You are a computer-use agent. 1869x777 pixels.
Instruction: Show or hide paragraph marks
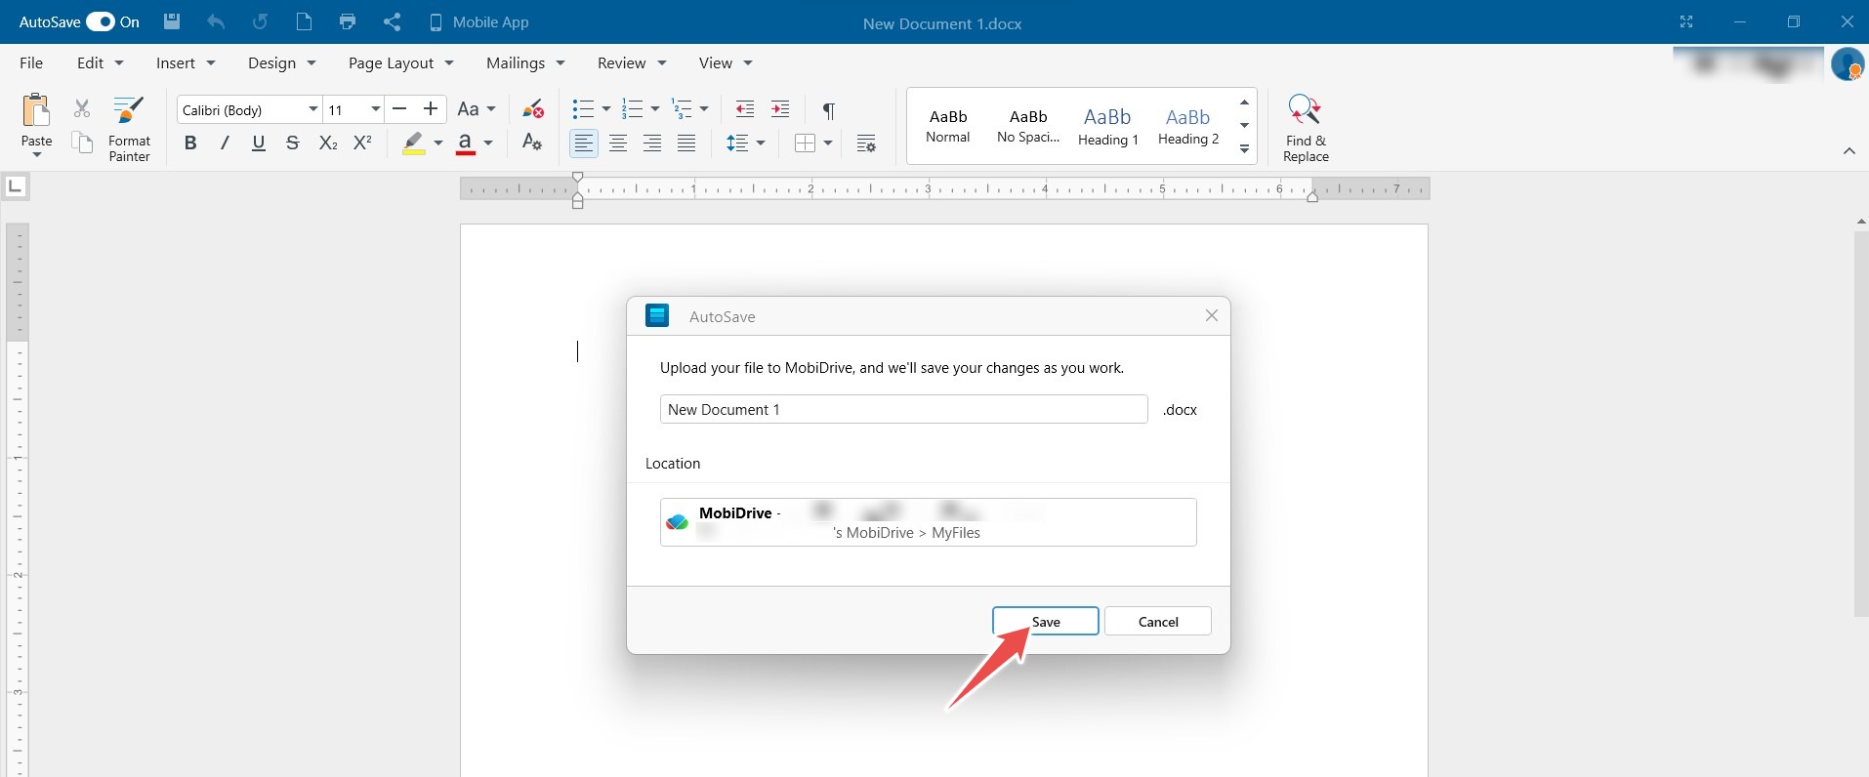point(828,109)
